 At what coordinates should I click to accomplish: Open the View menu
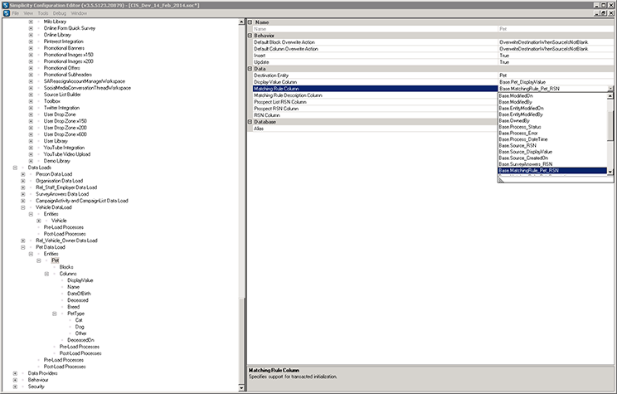click(28, 13)
